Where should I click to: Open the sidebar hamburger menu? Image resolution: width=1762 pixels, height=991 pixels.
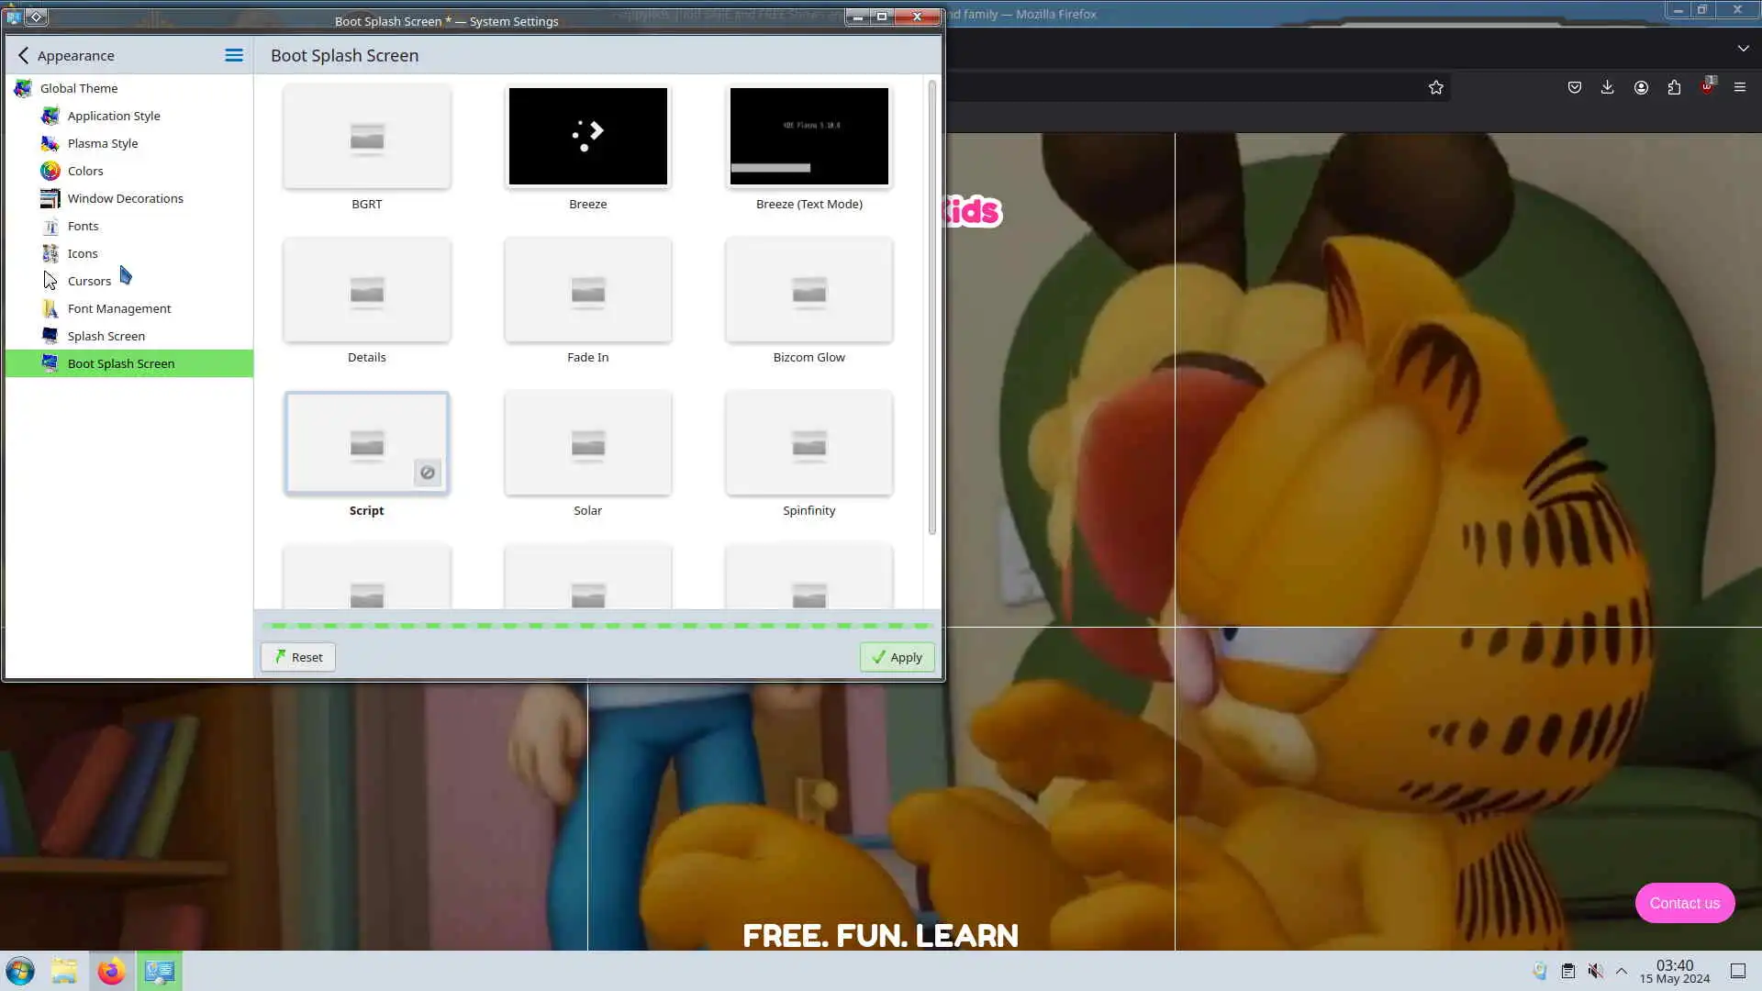[x=234, y=55]
